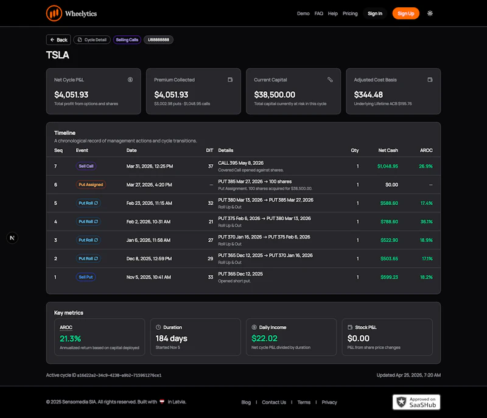The height and width of the screenshot is (418, 487).
Task: Open the FAQ nav link
Action: [318, 13]
